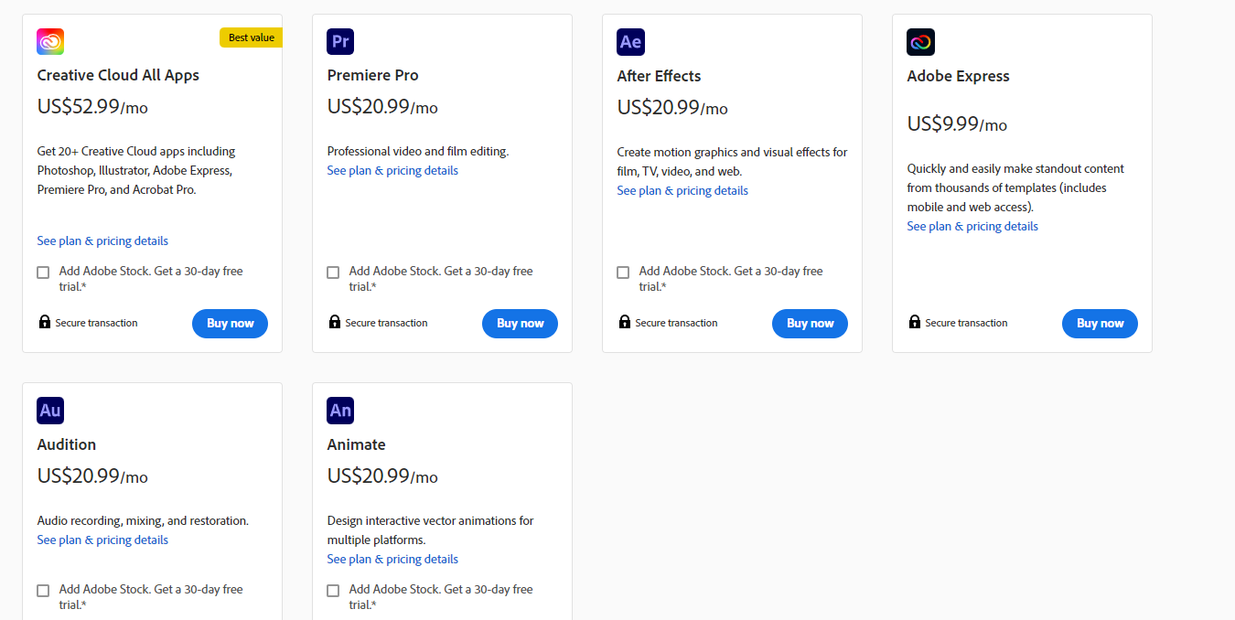View After Effects plan & pricing details

(x=682, y=191)
